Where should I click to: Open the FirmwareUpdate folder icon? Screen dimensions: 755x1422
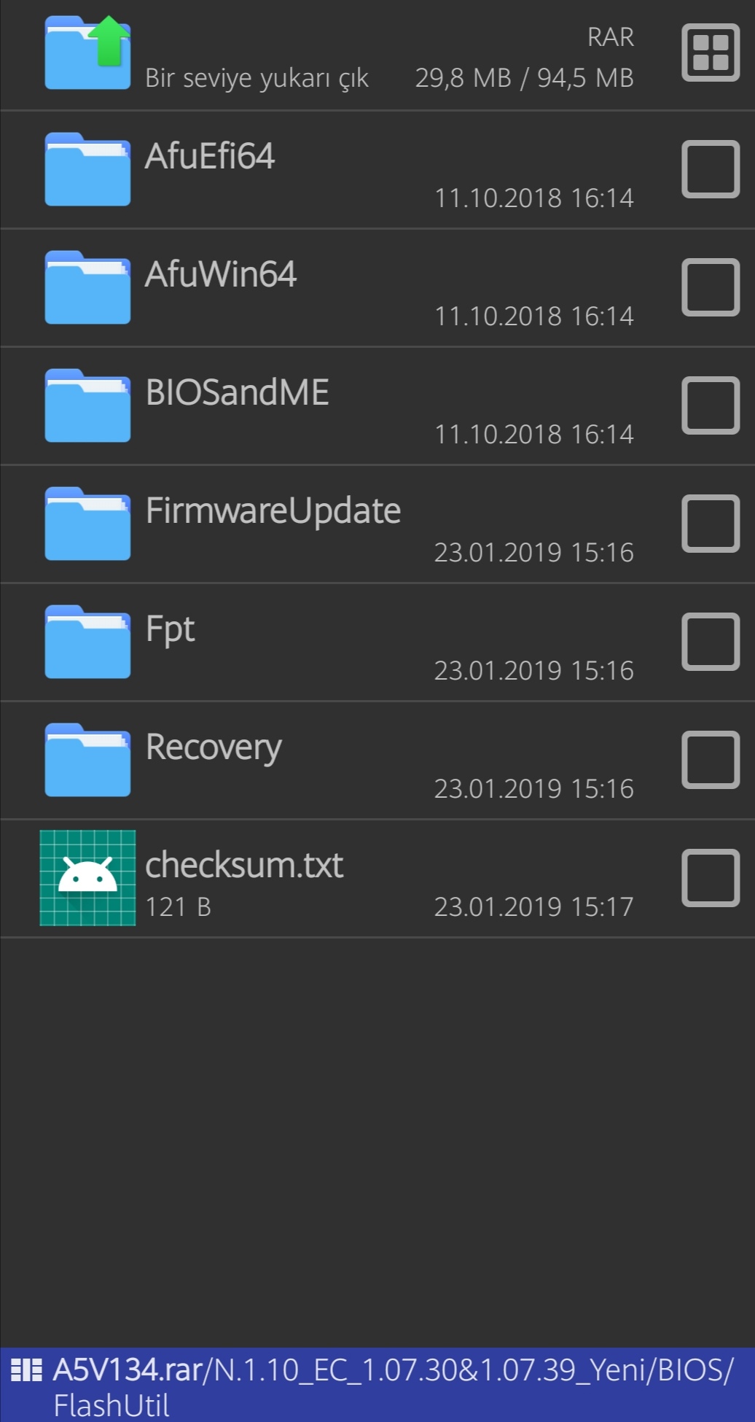point(87,524)
